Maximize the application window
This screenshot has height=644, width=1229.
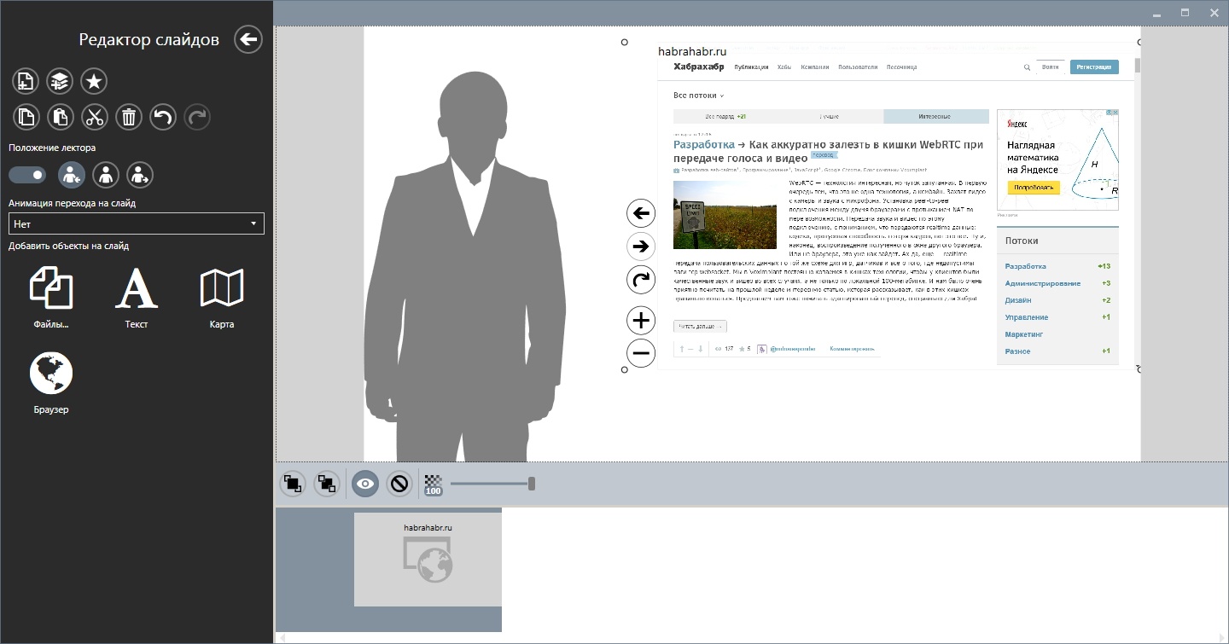pos(1185,13)
